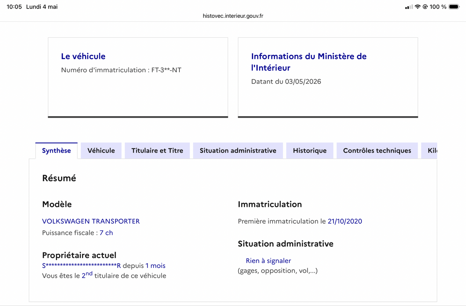Switch to the Véhicule tab
The height and width of the screenshot is (306, 466).
coord(101,151)
